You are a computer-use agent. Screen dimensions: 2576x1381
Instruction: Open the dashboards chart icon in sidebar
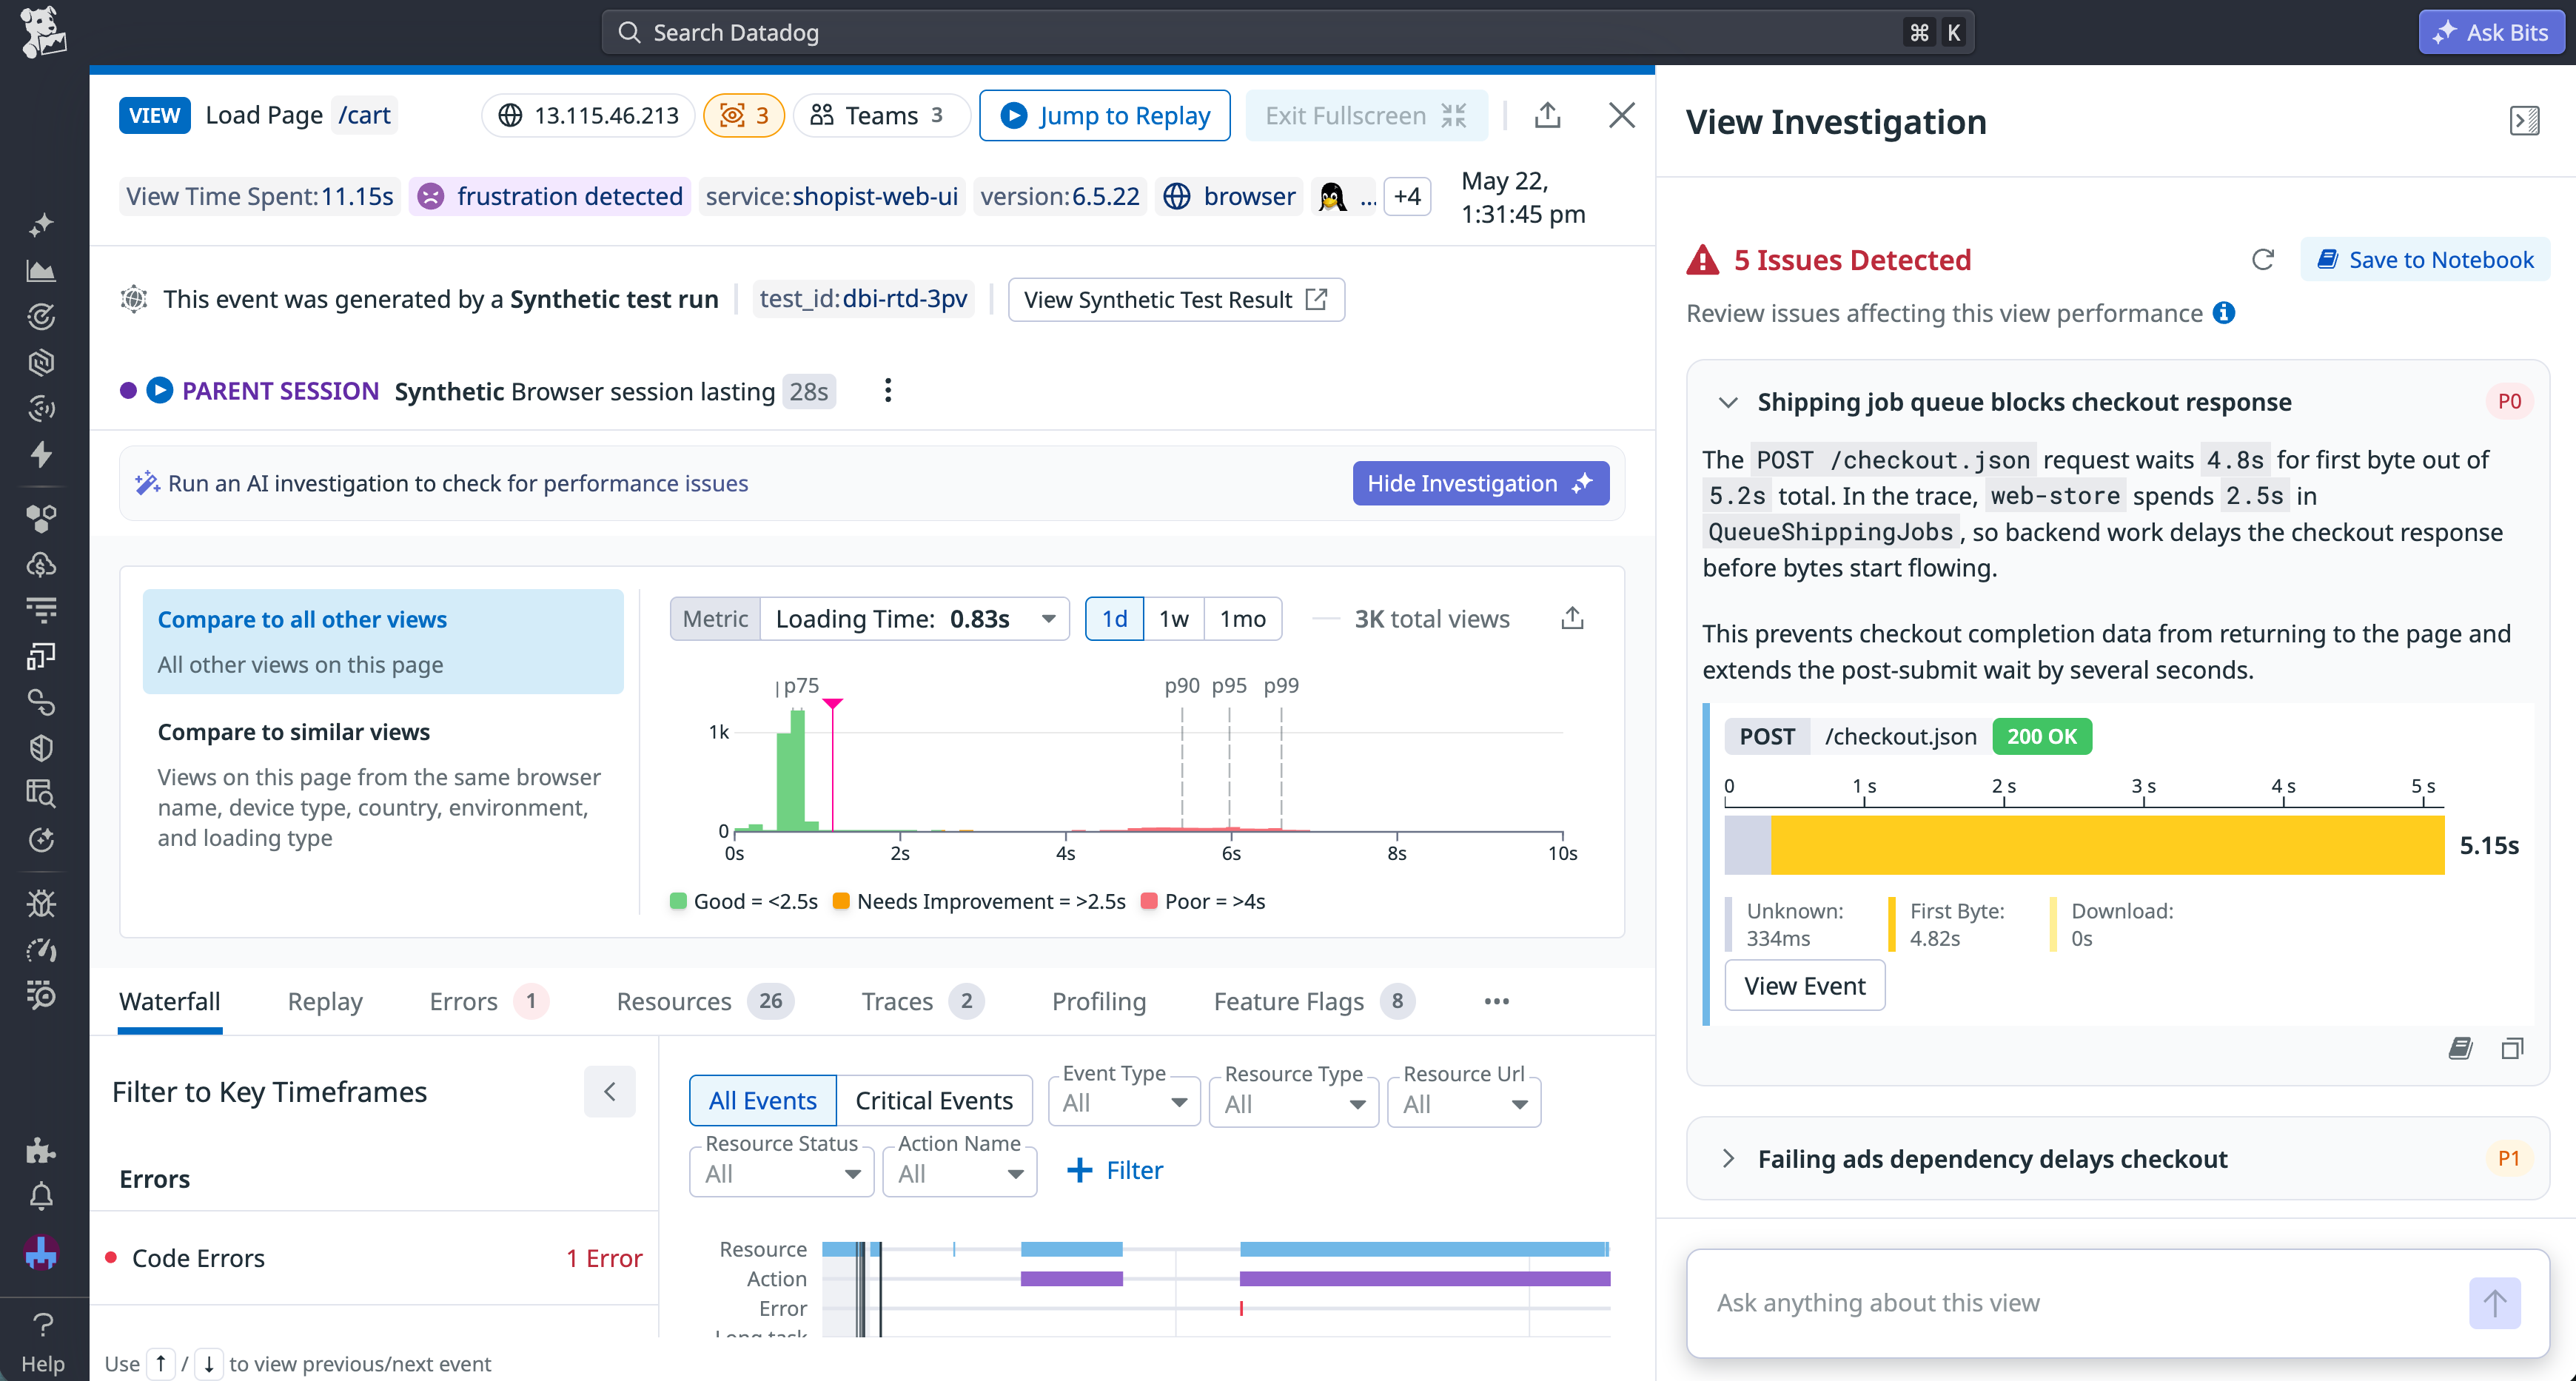(41, 270)
